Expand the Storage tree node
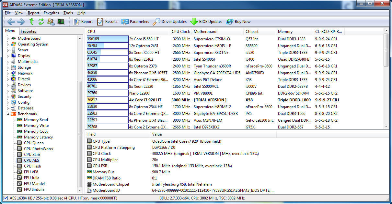The height and width of the screenshot is (204, 392). [x=8, y=67]
